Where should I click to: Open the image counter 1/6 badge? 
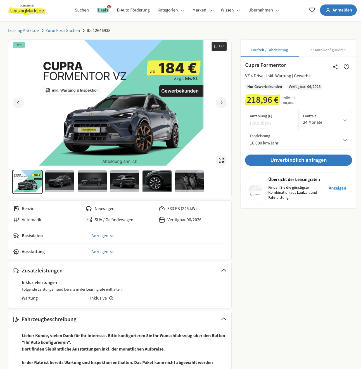point(219,46)
